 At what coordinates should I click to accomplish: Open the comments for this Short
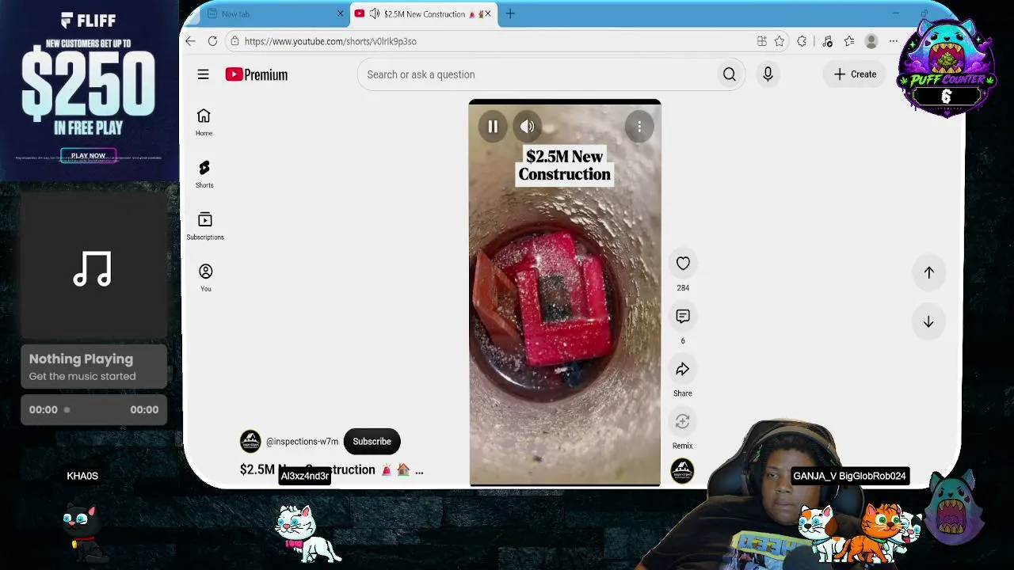(x=683, y=317)
